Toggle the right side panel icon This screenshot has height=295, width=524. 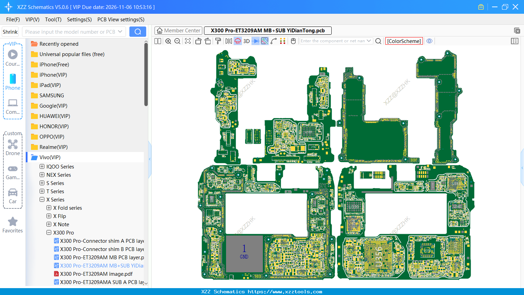pos(515,41)
